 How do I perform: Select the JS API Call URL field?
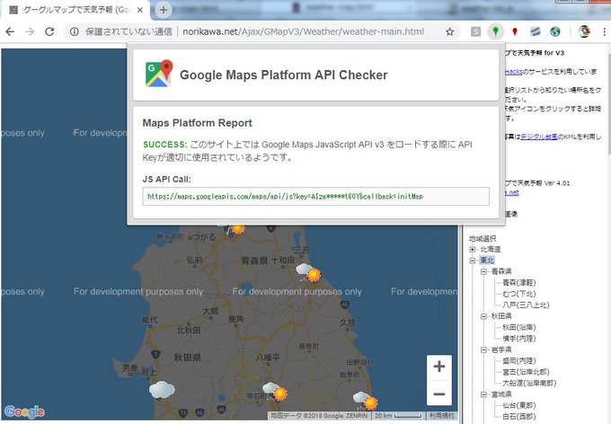pos(316,197)
